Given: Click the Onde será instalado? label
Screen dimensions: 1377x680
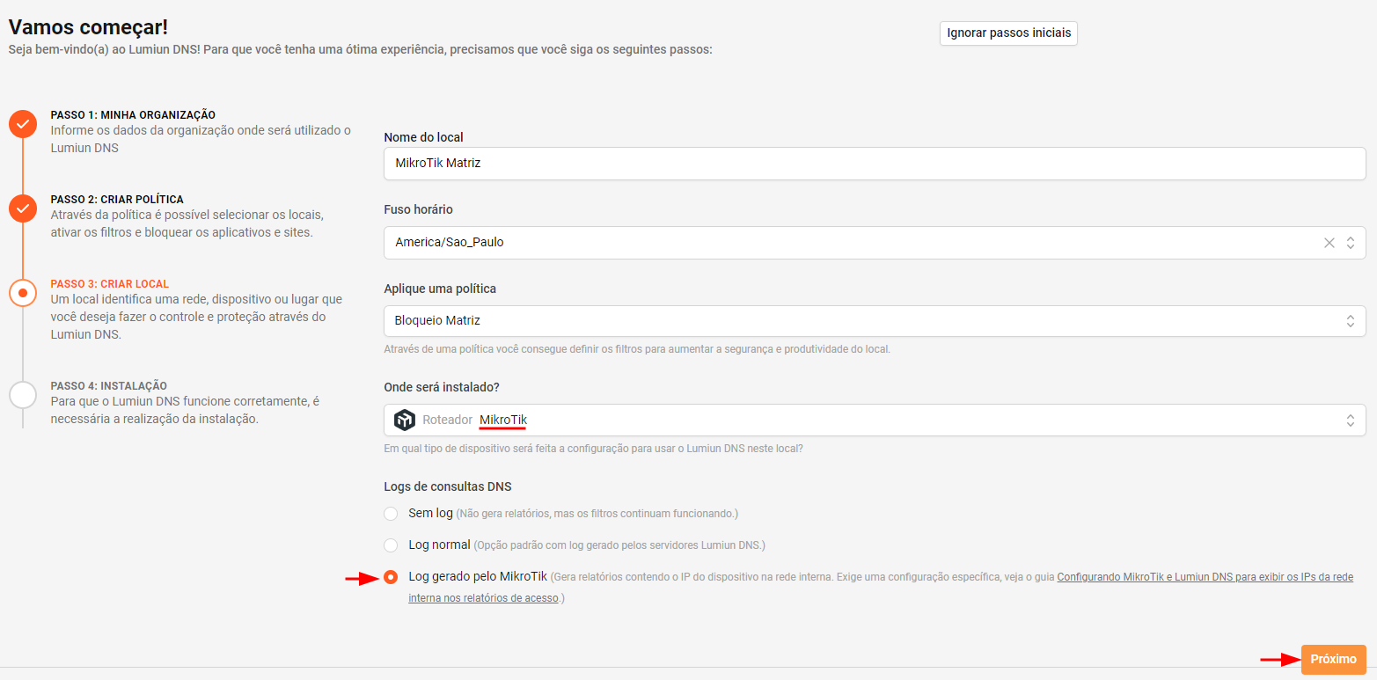Looking at the screenshot, I should [x=442, y=387].
